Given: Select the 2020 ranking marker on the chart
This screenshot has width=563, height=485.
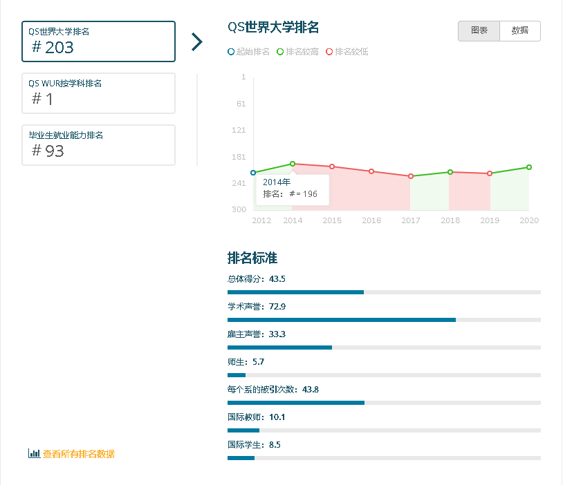Looking at the screenshot, I should 528,167.
